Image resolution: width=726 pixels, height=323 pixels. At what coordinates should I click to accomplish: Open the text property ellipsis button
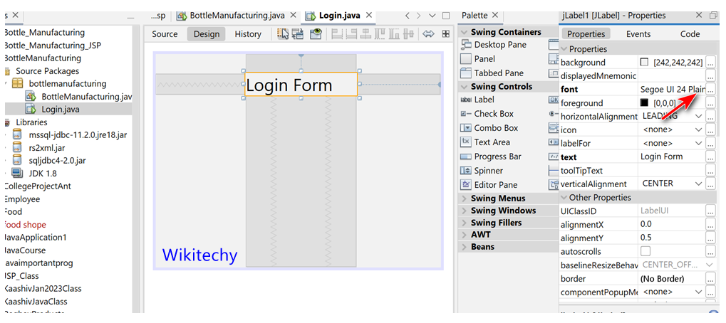711,157
